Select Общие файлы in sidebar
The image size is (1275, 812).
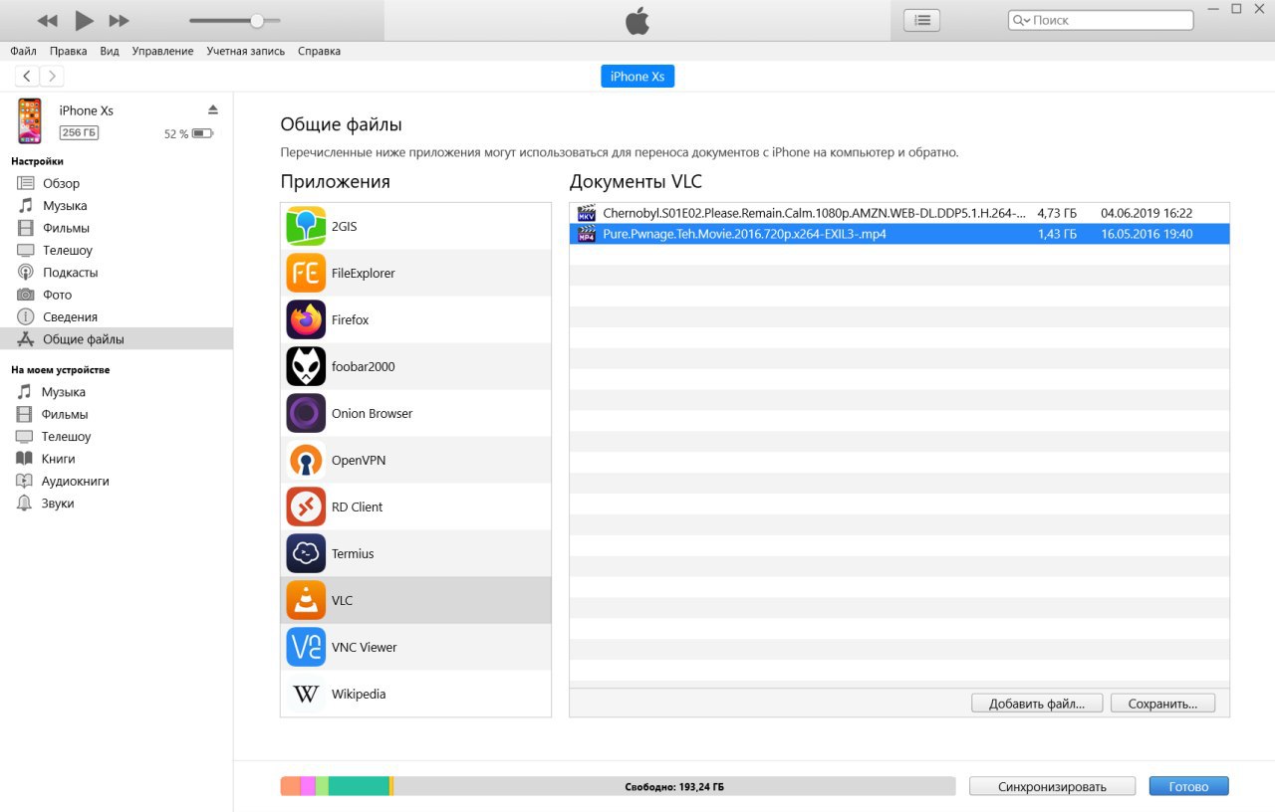[x=117, y=339]
